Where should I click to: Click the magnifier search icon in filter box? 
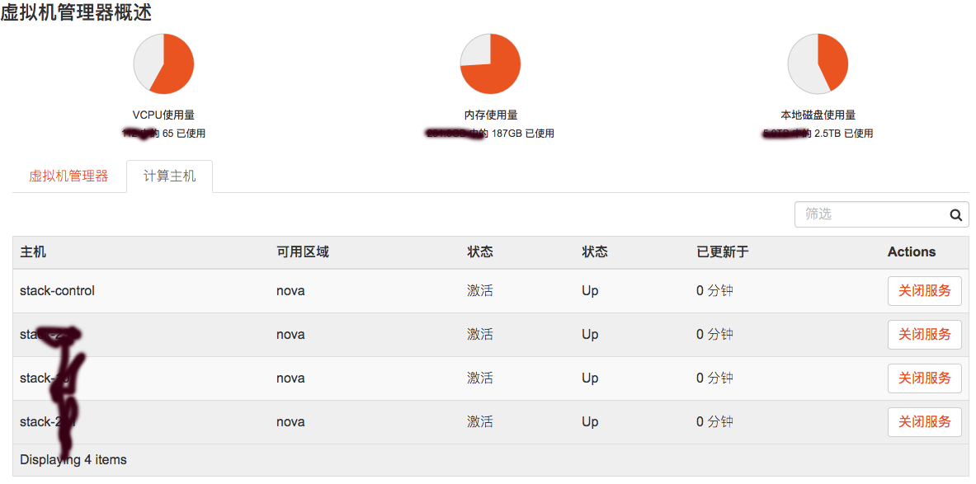(x=955, y=215)
